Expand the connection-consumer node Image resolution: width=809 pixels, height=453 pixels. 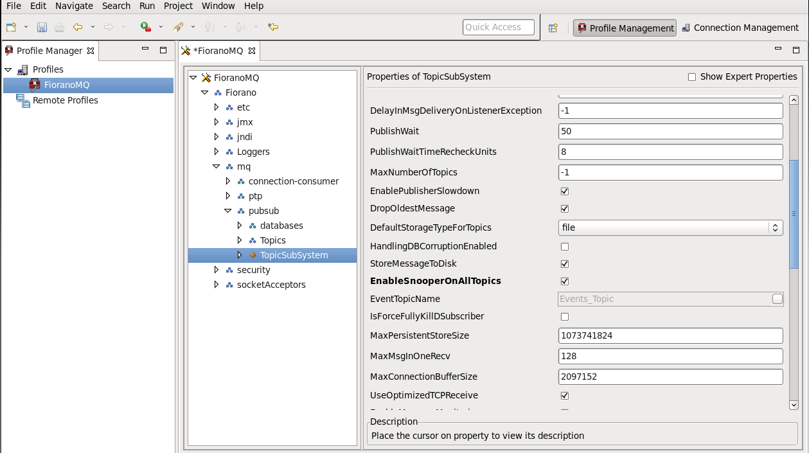click(x=228, y=181)
